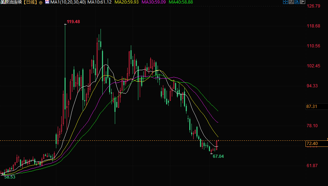Click the 美原油连续 contract title

[x=11, y=2]
